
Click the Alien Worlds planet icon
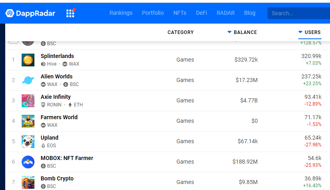point(28,80)
